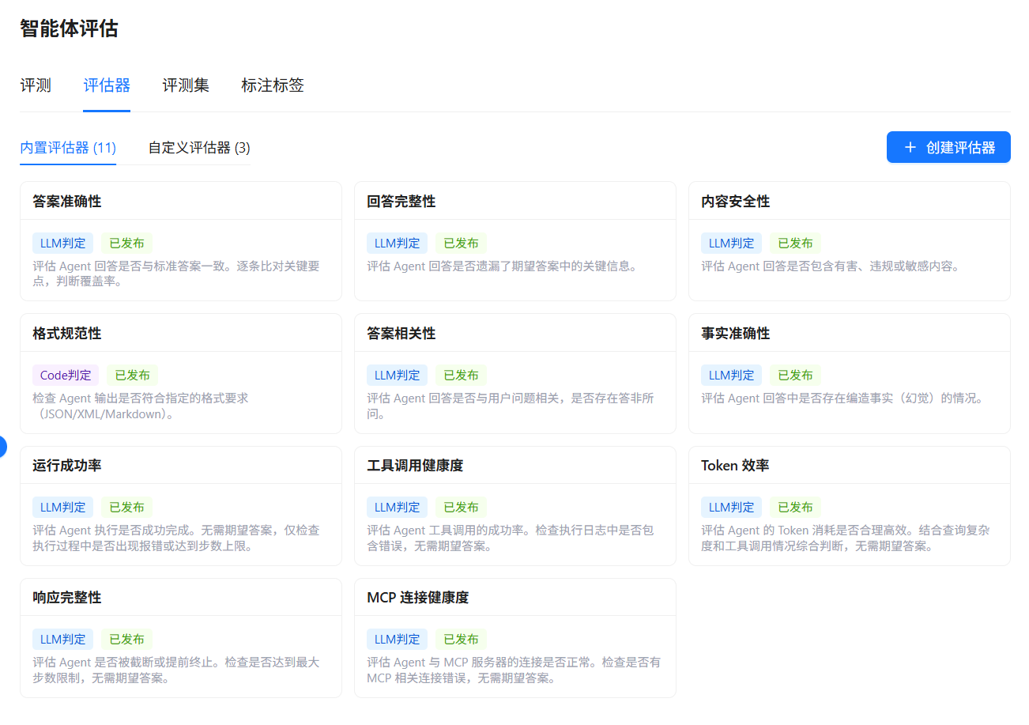Open the 格式规范性 evaluator card
The height and width of the screenshot is (725, 1029).
click(181, 373)
